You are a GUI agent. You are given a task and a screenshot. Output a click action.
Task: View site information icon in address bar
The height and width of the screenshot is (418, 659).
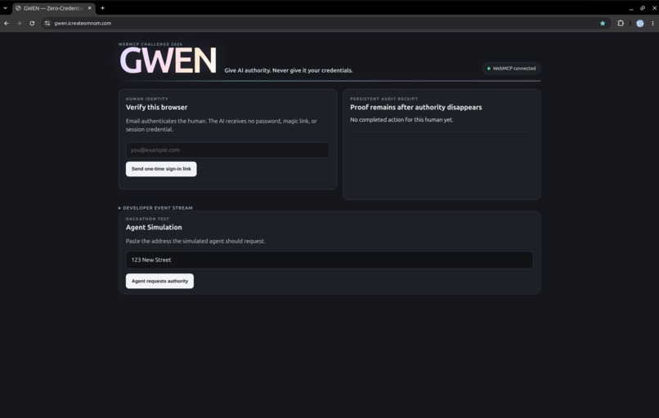[x=47, y=24]
